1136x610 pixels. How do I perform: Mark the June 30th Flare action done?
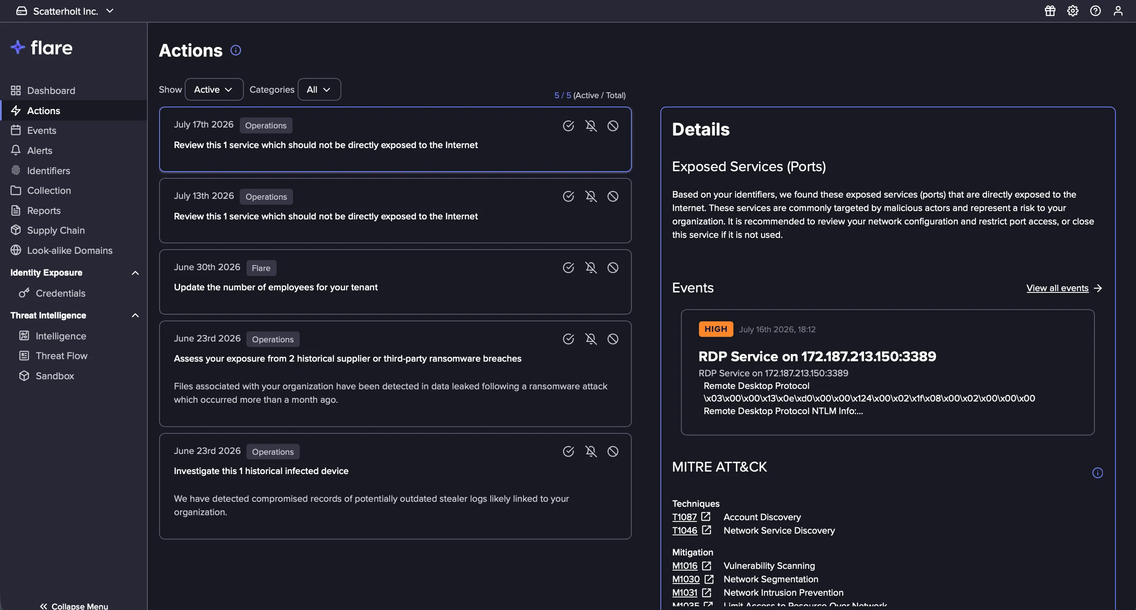click(568, 268)
